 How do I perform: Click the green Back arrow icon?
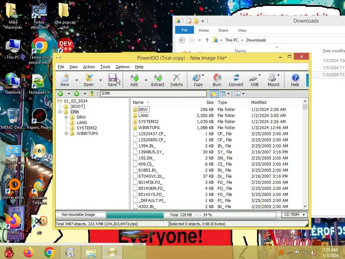tap(60, 94)
